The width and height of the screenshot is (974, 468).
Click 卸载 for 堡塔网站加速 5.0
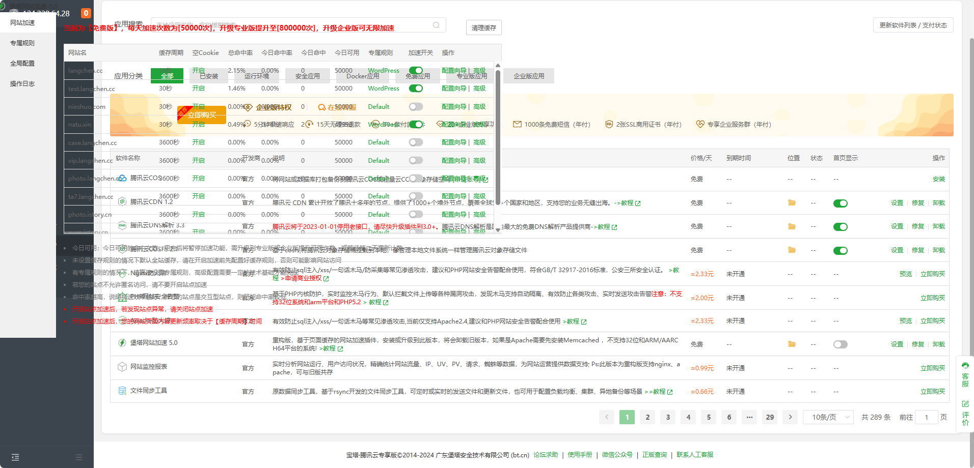[939, 344]
